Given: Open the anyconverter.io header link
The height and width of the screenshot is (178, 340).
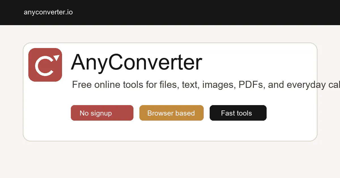Looking at the screenshot, I should (48, 12).
